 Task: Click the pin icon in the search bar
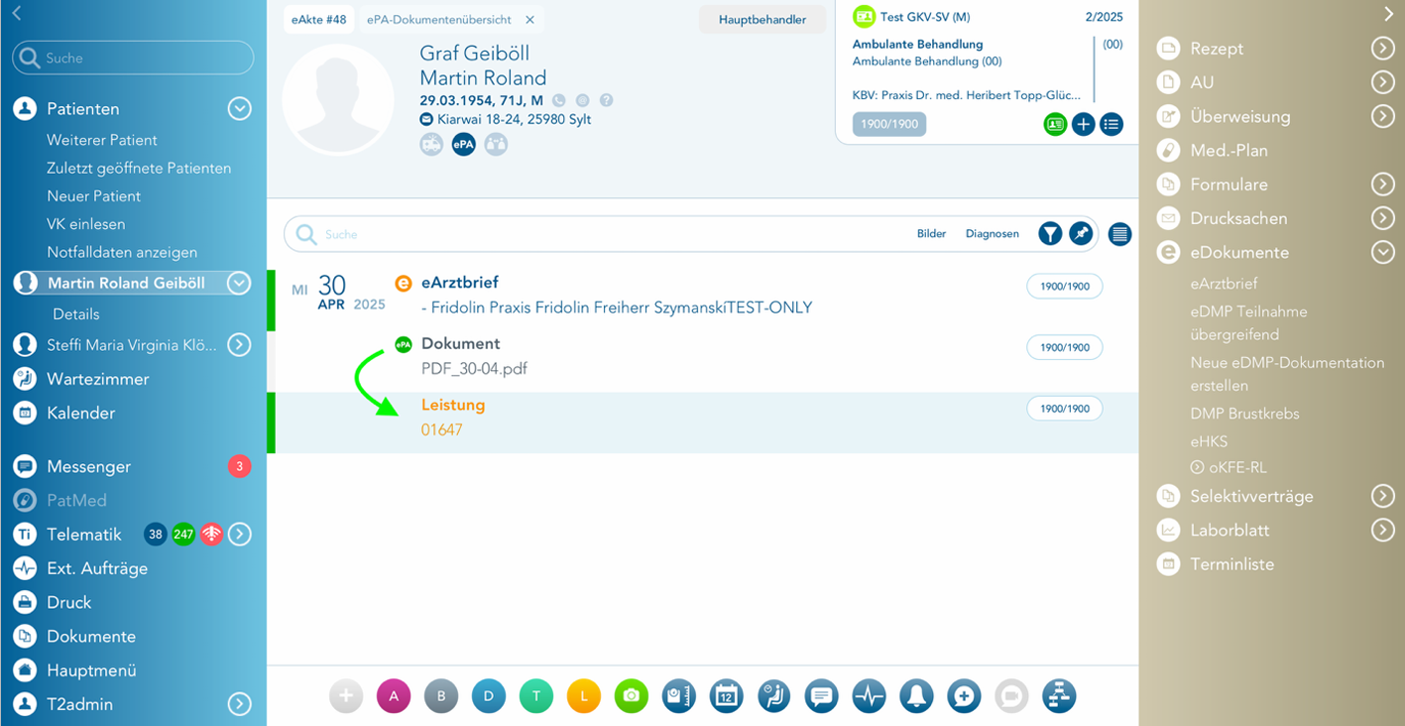click(1080, 234)
